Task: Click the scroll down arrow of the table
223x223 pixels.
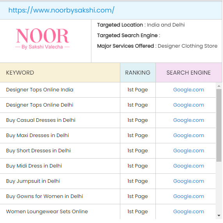Action: coord(219,216)
